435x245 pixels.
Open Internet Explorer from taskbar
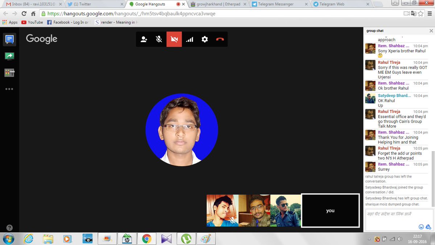coord(29,238)
